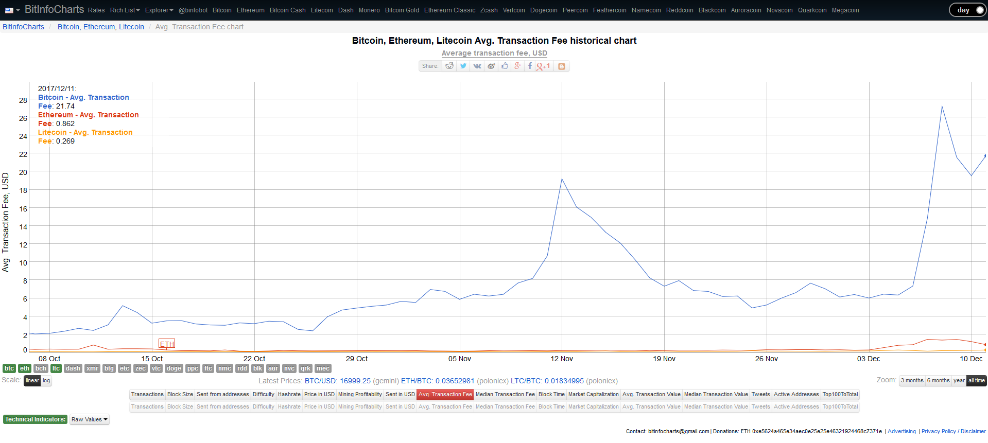The image size is (988, 443).
Task: Share the chart on Facebook
Action: 530,66
